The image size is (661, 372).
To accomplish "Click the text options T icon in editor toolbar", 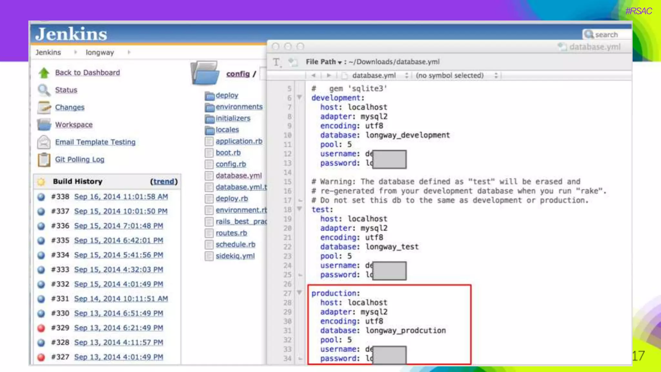I will pos(277,62).
